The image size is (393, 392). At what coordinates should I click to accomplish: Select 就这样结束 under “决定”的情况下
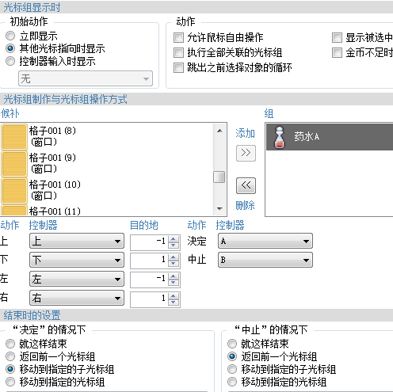click(x=10, y=344)
